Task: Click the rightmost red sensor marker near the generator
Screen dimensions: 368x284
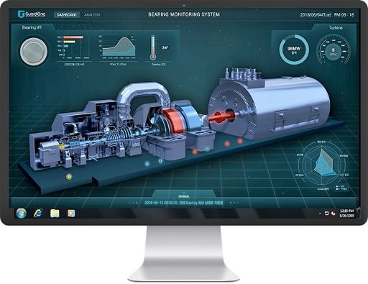Action: tap(239, 141)
